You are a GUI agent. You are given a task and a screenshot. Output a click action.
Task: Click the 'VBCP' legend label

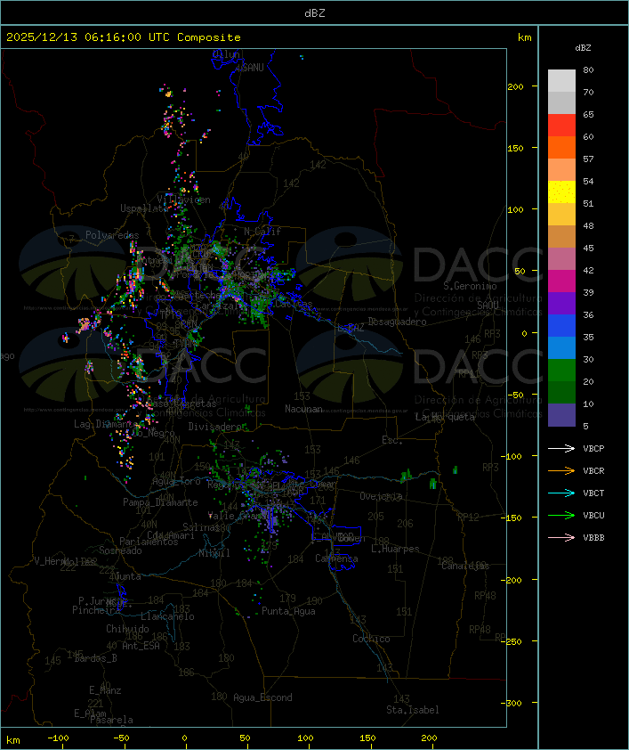tap(593, 449)
